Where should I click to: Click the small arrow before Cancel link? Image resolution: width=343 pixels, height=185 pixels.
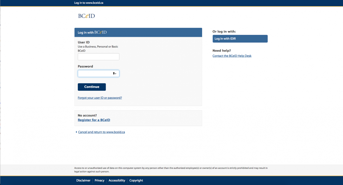(x=76, y=132)
